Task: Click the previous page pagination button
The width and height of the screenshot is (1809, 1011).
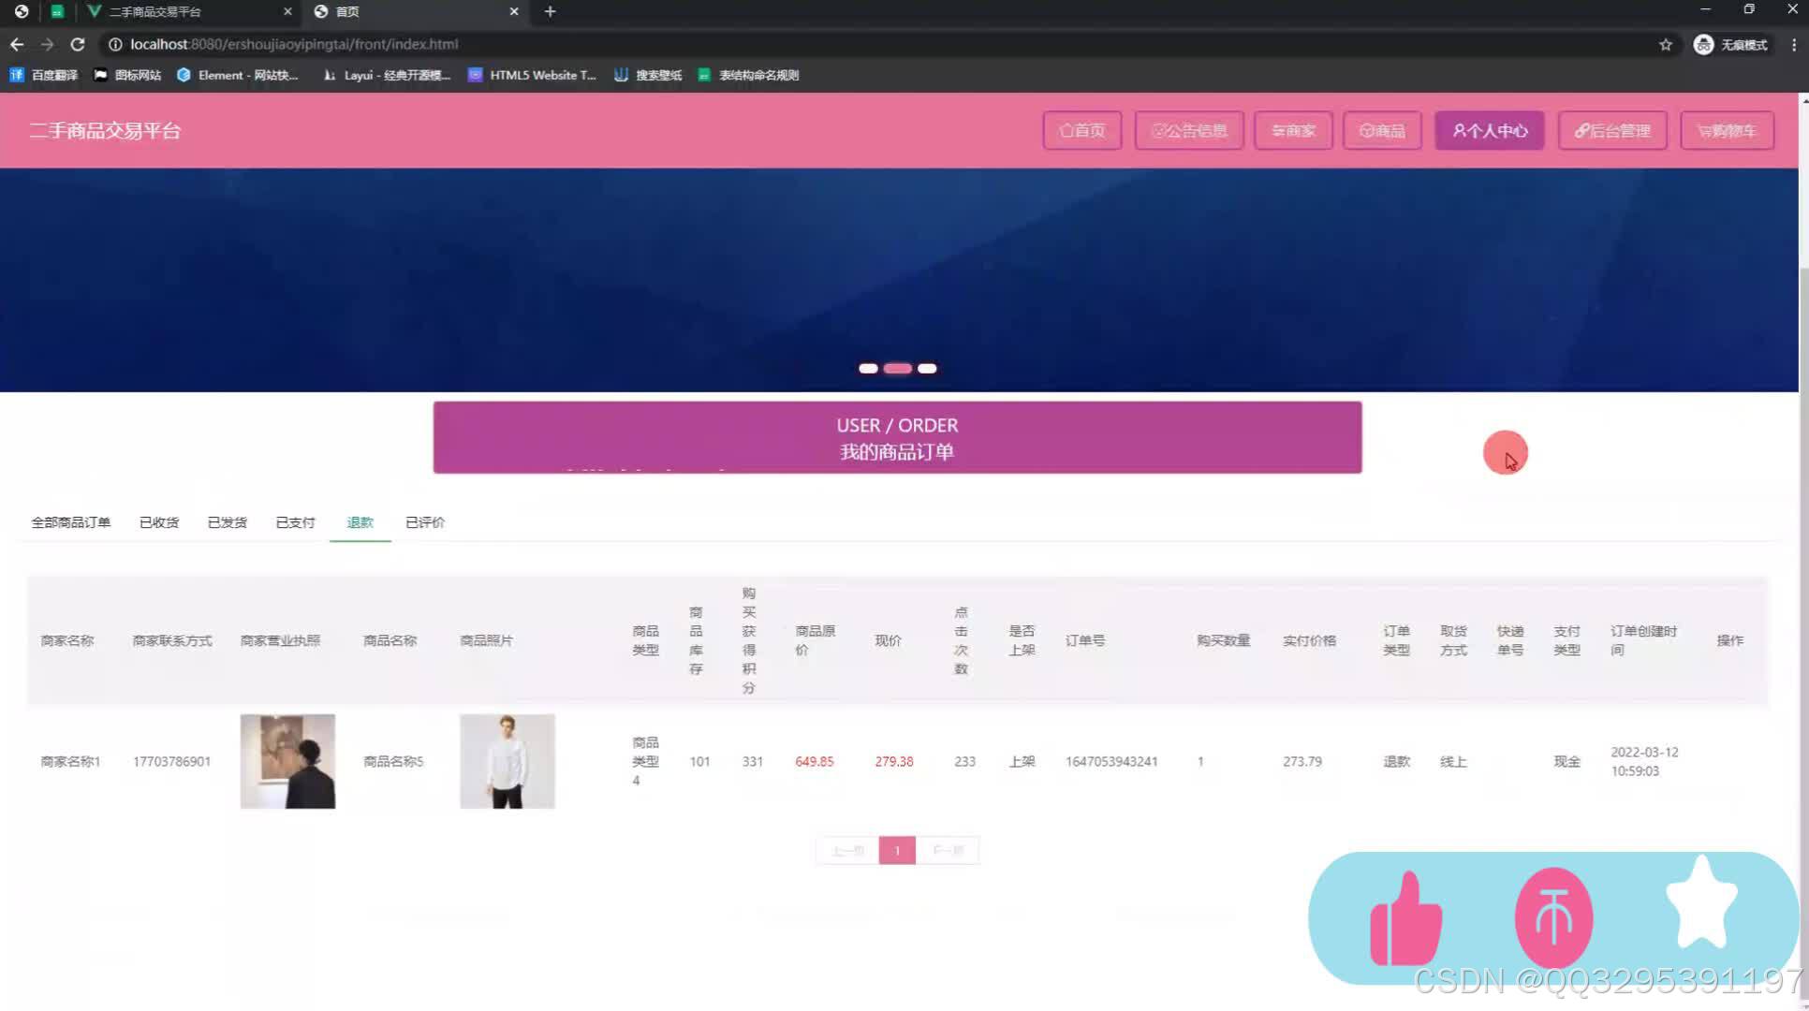Action: coord(848,850)
